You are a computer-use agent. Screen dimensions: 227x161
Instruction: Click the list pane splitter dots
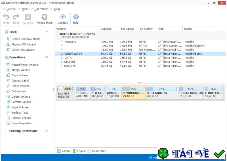click(140, 82)
